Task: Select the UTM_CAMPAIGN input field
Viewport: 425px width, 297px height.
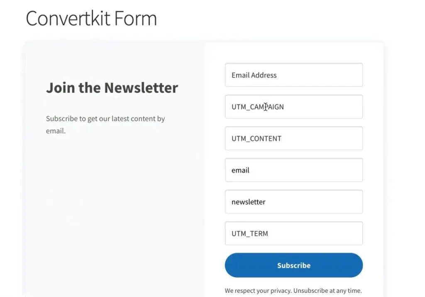Action: 293,107
